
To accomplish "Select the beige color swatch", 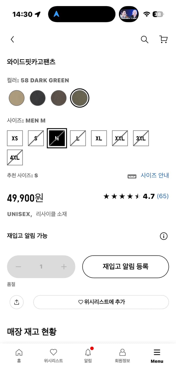I will point(17,98).
